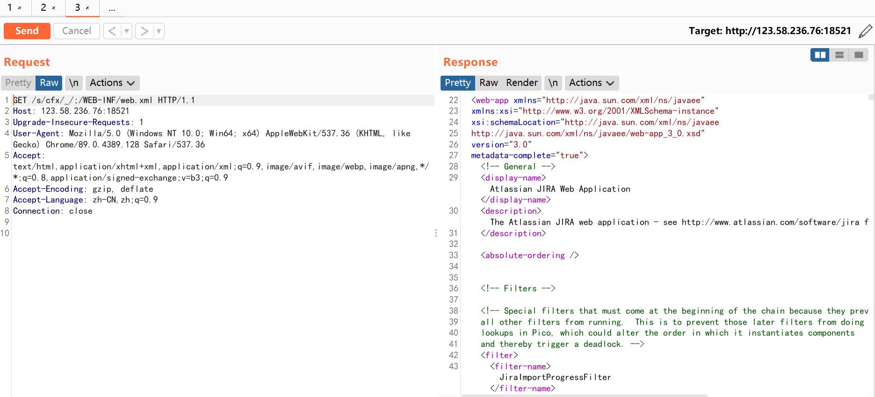Select the Request Pretty view

pos(18,83)
